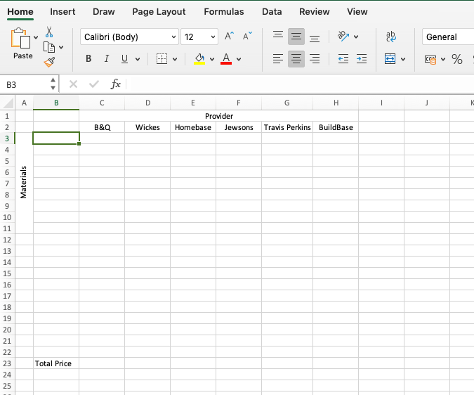Select the Provider merged cell

(219, 116)
